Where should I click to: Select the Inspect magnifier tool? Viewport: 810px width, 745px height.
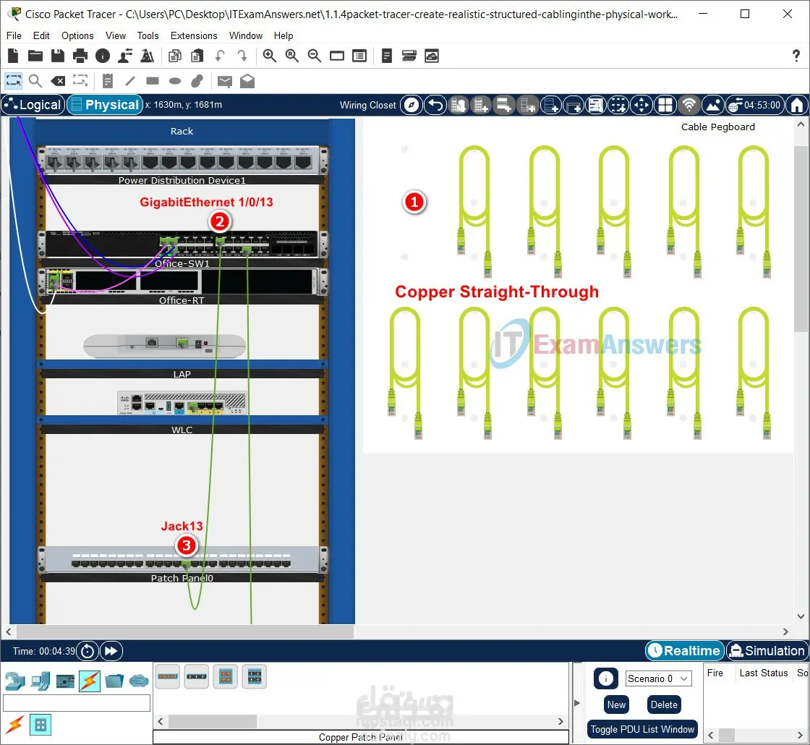point(35,81)
